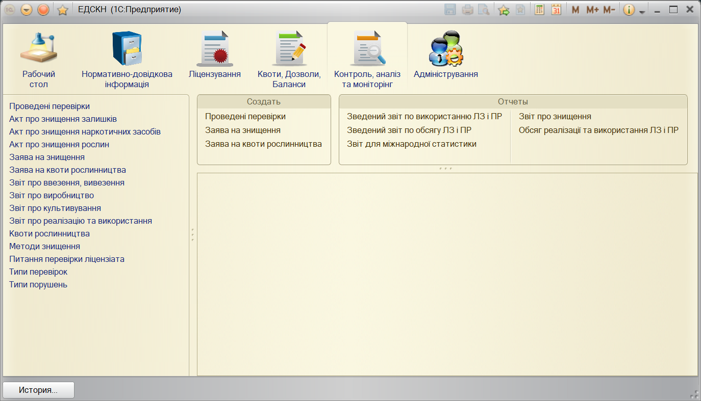Click the M memory button
701x401 pixels.
pyautogui.click(x=575, y=10)
